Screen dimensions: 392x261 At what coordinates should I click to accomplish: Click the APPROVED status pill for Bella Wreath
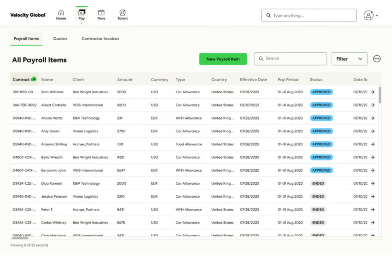click(x=321, y=157)
